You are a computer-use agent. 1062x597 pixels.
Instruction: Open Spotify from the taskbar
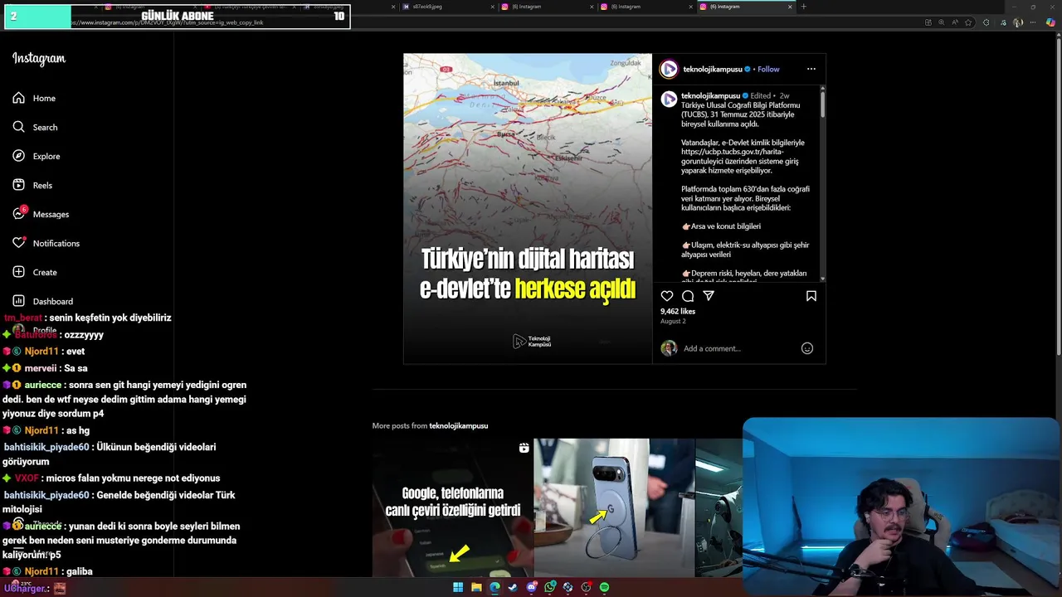click(605, 587)
